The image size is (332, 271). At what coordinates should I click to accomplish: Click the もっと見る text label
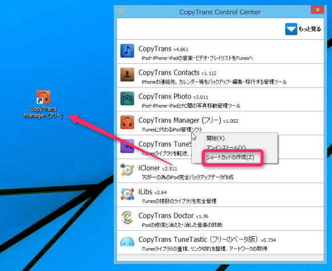click(x=310, y=29)
